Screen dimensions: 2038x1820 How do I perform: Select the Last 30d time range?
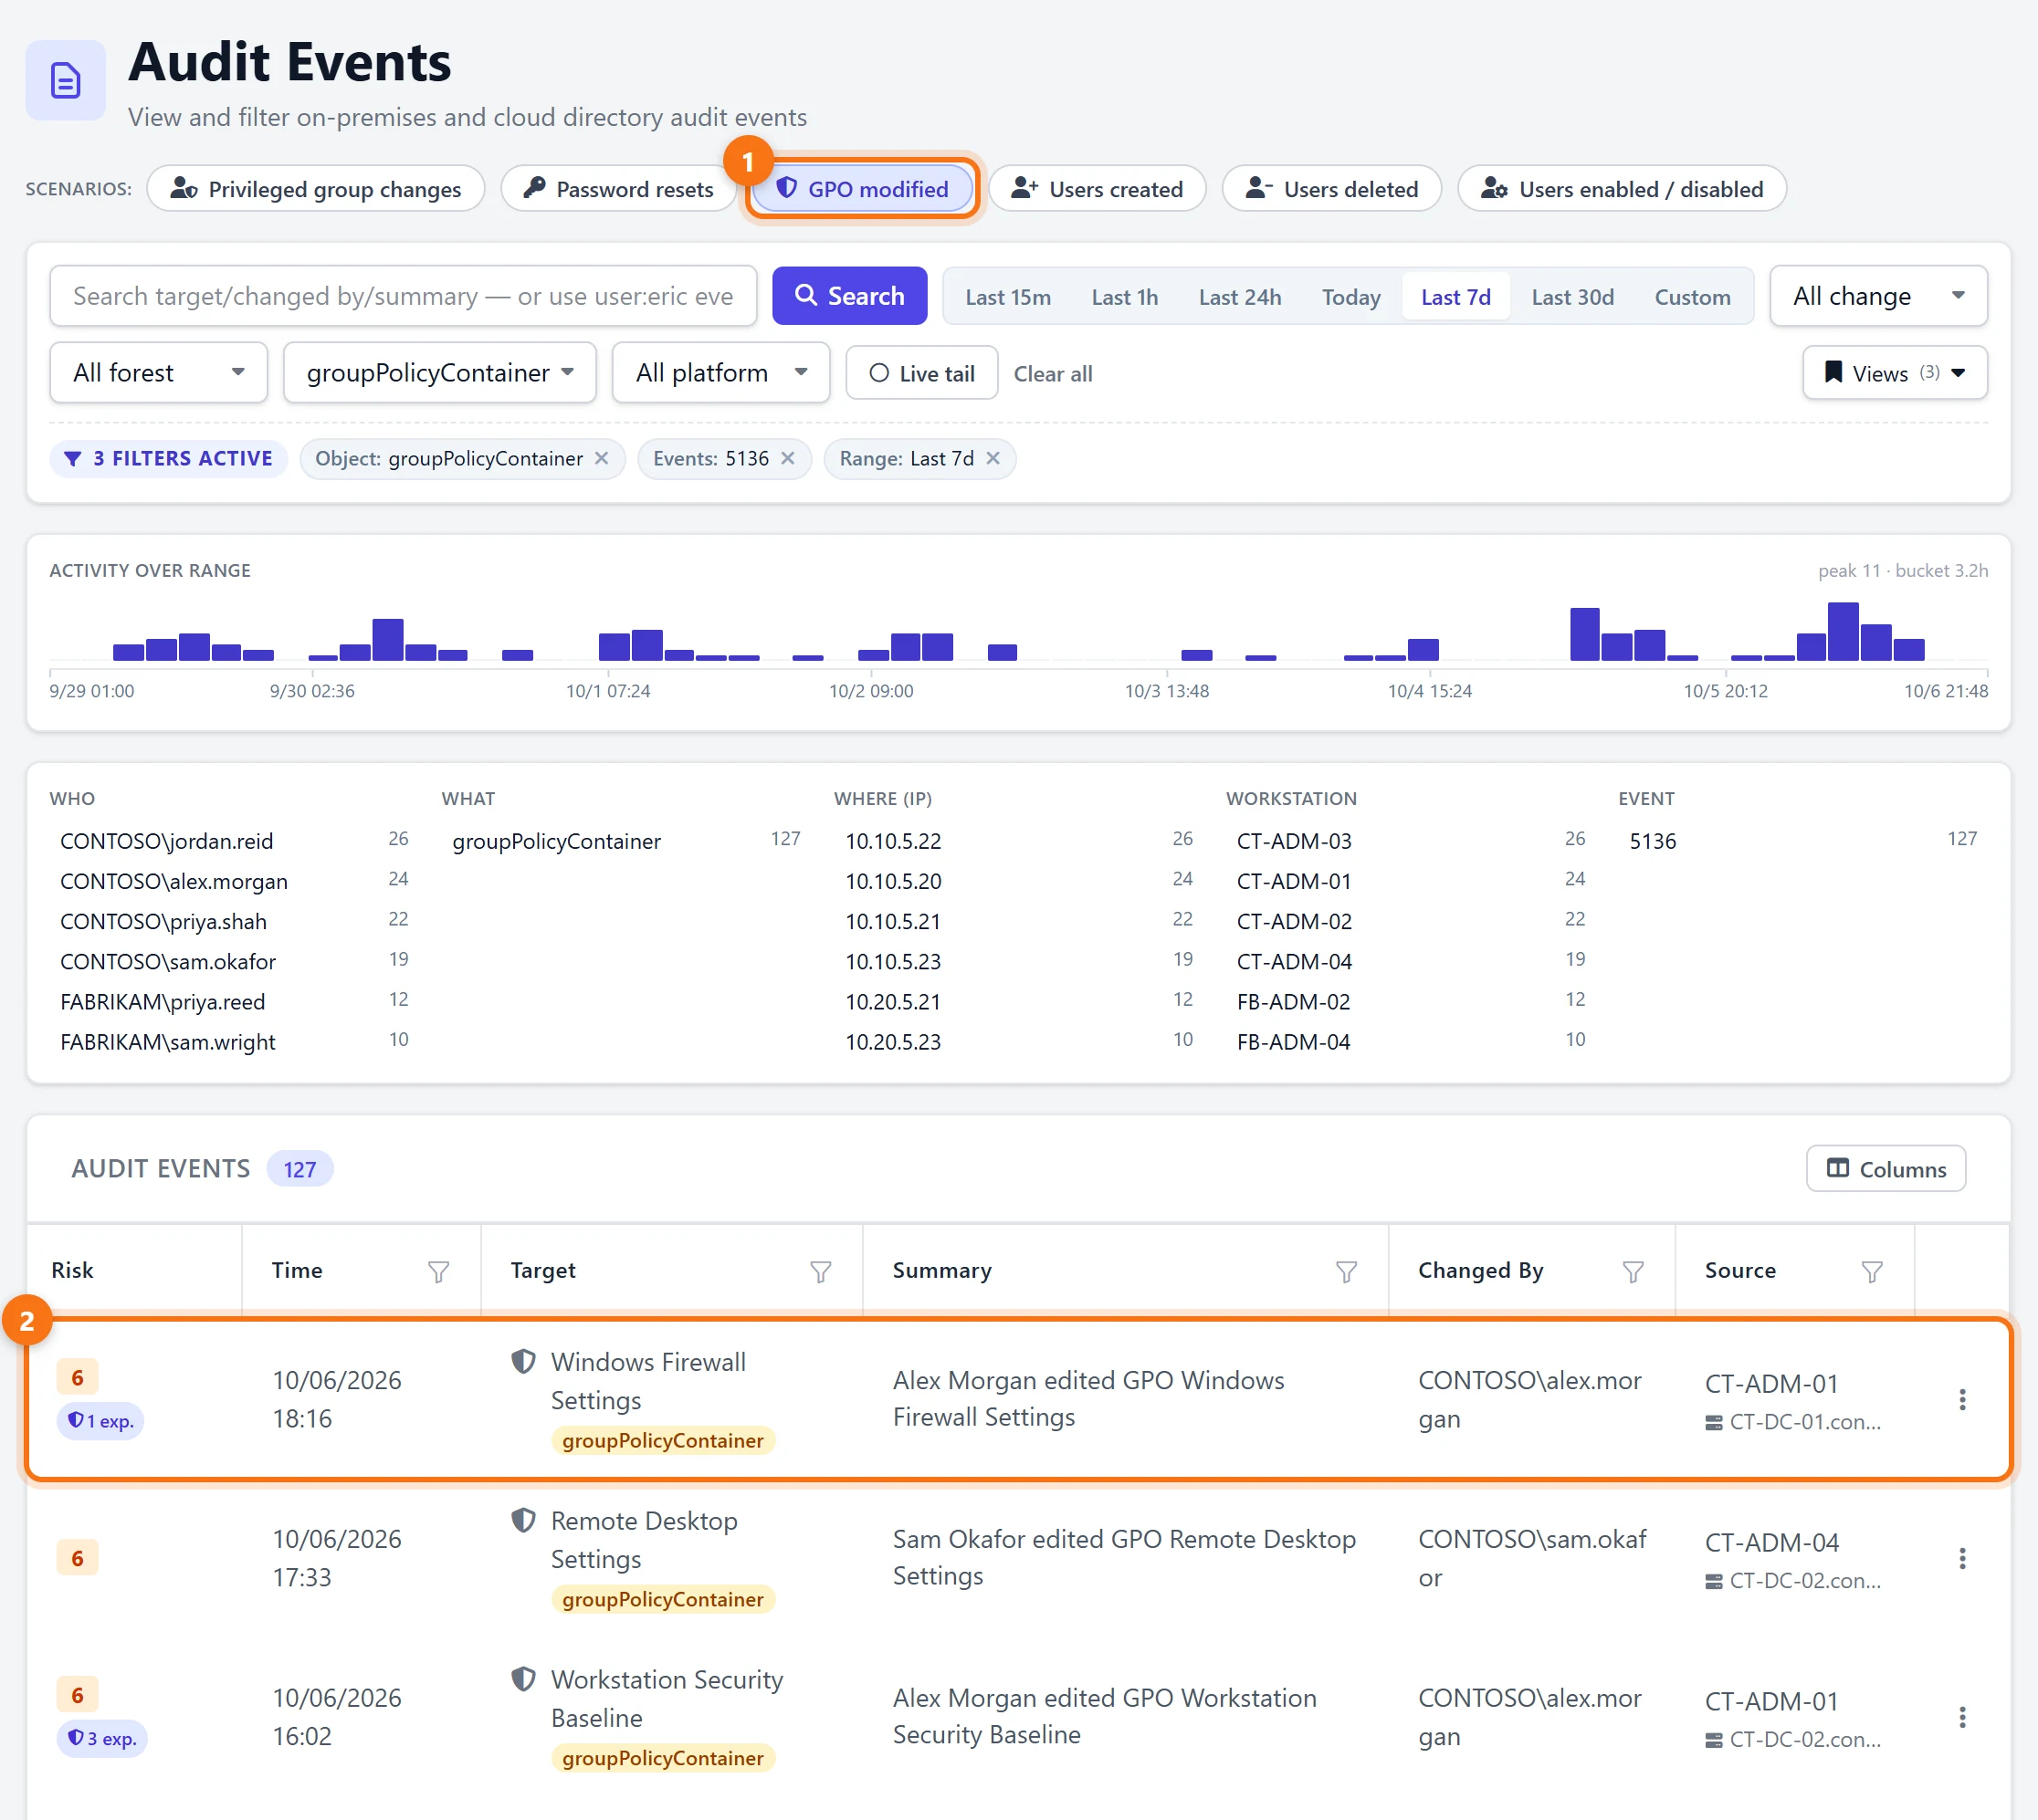click(1571, 297)
